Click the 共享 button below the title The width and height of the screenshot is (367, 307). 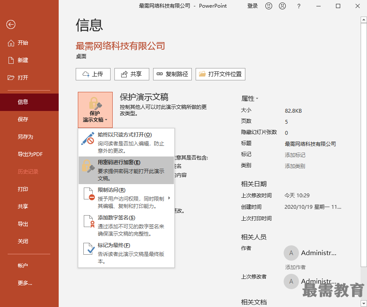pos(131,74)
